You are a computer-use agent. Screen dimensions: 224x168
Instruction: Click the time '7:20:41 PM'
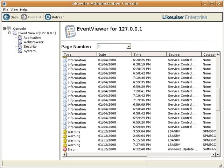(142, 91)
